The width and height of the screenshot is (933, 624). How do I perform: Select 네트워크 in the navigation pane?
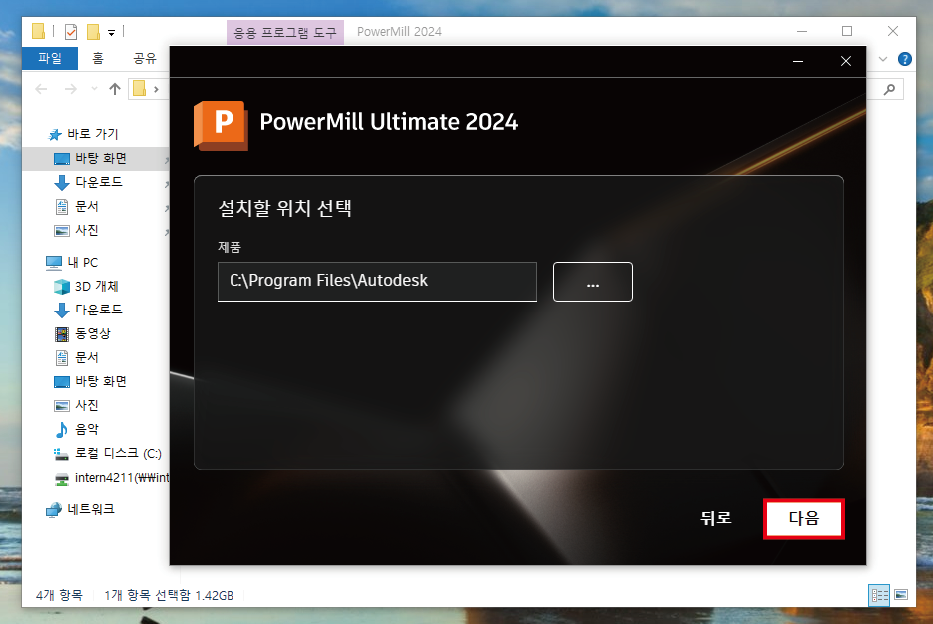(x=91, y=509)
